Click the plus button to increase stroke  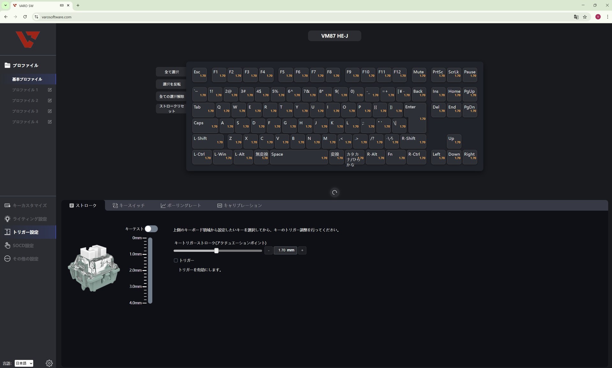(x=302, y=251)
